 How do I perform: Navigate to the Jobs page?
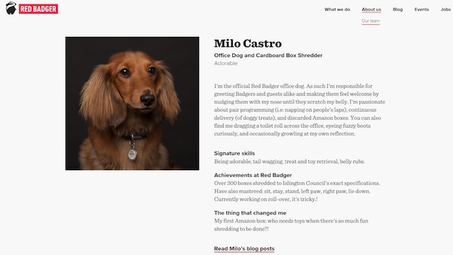[446, 10]
